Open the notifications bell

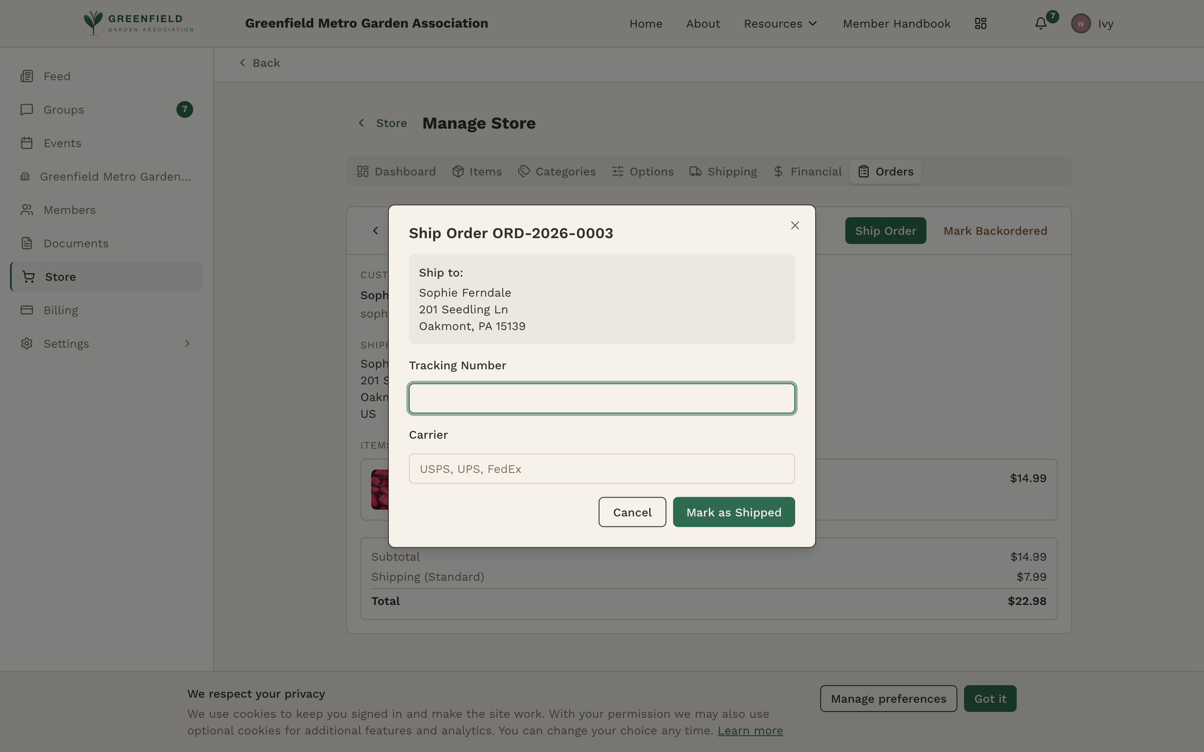coord(1040,23)
